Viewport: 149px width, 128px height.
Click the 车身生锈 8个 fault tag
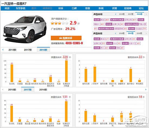click(123, 39)
